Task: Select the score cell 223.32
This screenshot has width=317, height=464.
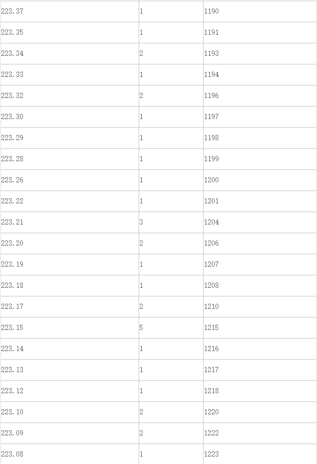Action: point(70,96)
